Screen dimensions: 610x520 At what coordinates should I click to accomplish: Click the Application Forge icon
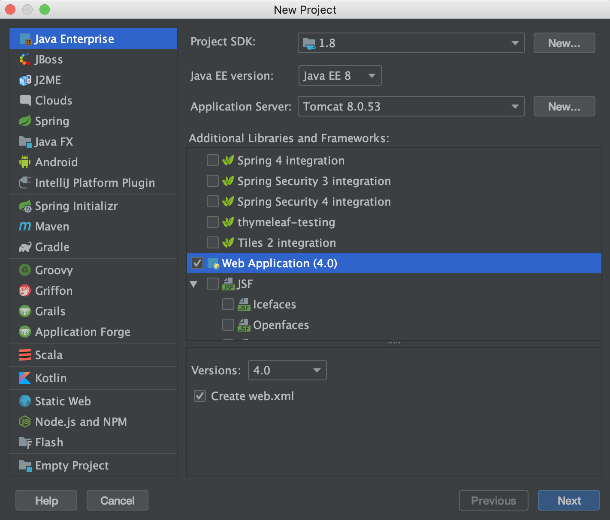pyautogui.click(x=25, y=332)
